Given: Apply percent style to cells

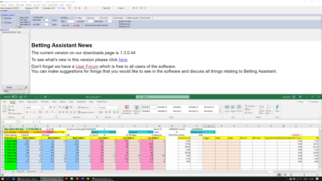Looking at the screenshot, I should pyautogui.click(x=106, y=113).
